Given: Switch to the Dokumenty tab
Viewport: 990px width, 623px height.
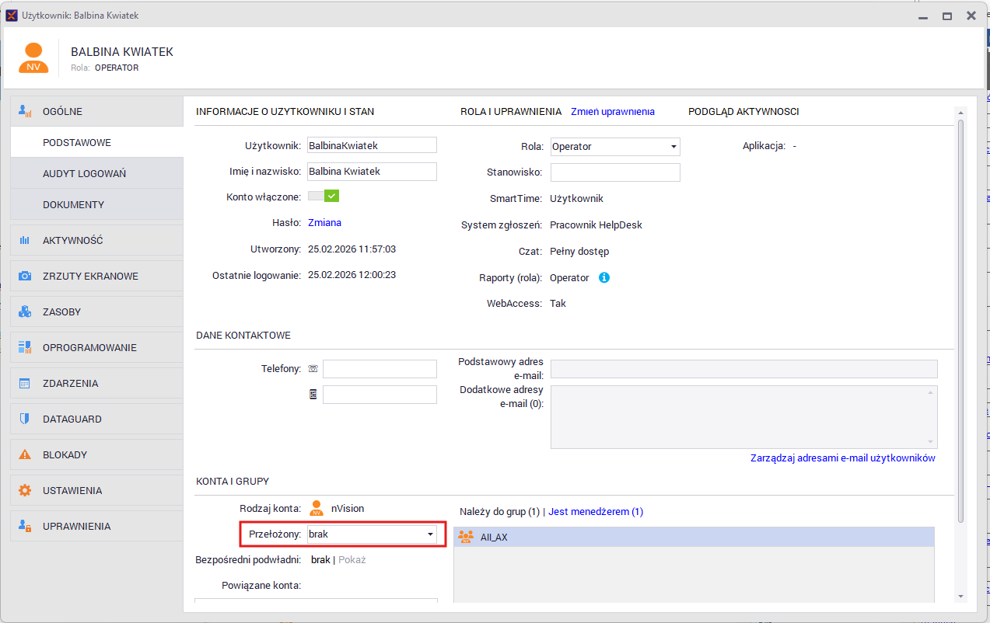Looking at the screenshot, I should pyautogui.click(x=73, y=205).
